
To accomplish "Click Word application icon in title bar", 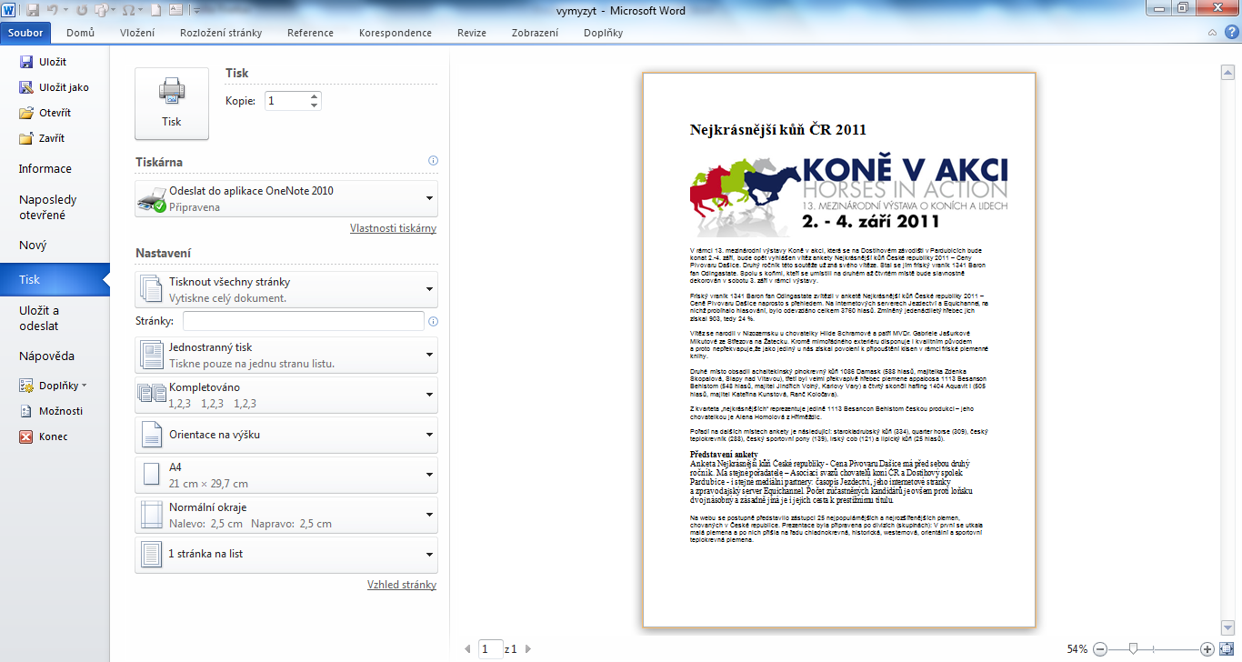I will pos(9,11).
